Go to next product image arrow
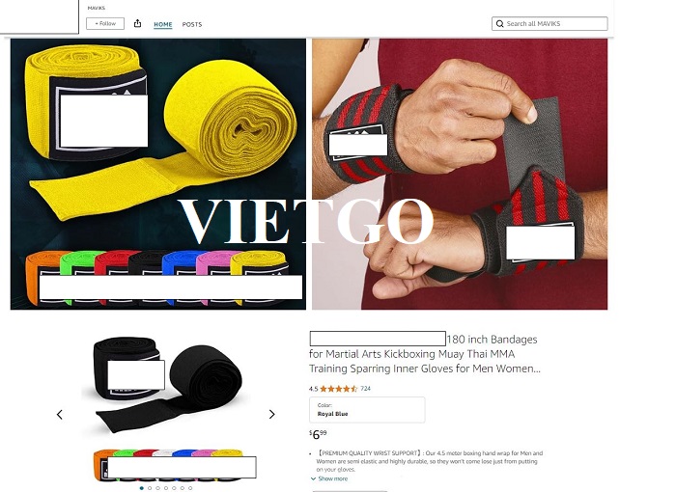The height and width of the screenshot is (492, 676). 271,414
